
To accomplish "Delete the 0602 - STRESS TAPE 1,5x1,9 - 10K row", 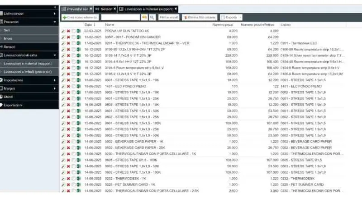I will tap(68, 92).
